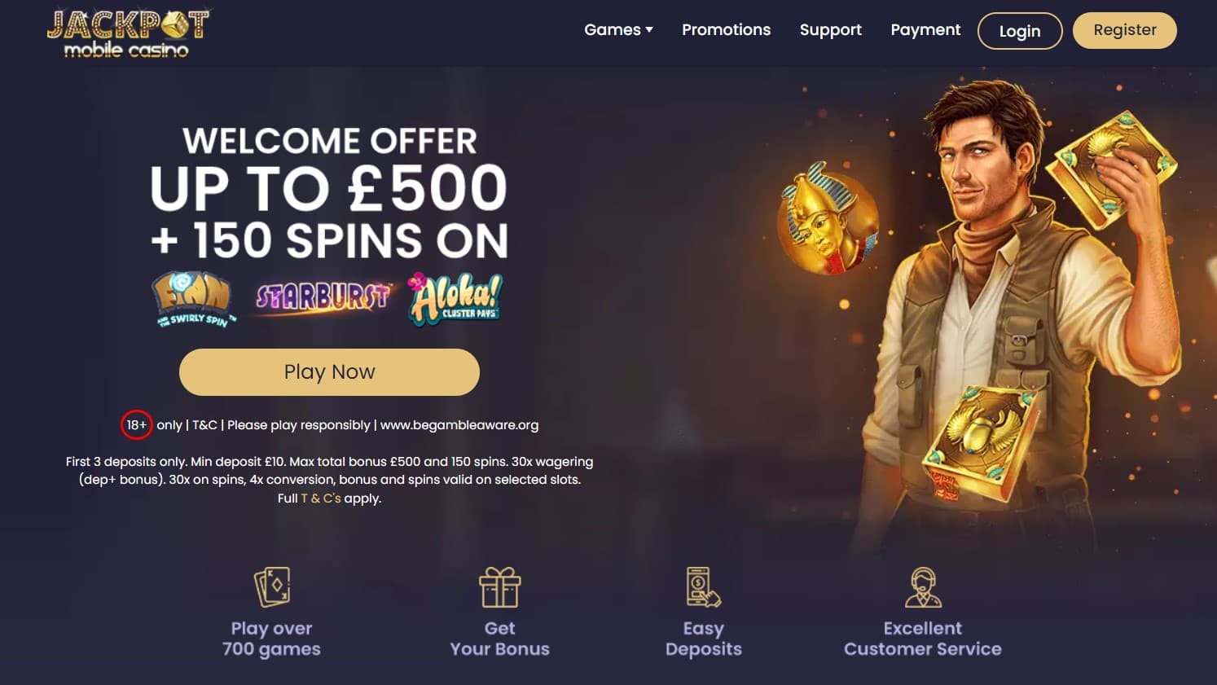Click the Finn and the Swirly Spin logo

(x=194, y=299)
